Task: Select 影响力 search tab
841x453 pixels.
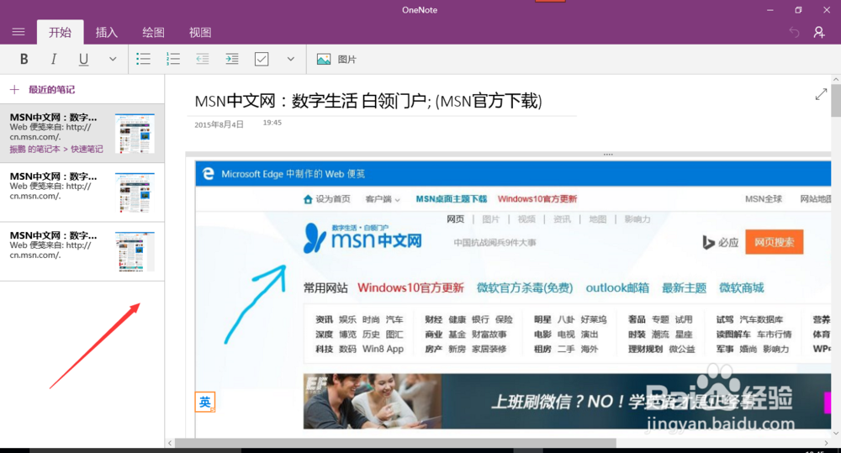Action: 637,219
